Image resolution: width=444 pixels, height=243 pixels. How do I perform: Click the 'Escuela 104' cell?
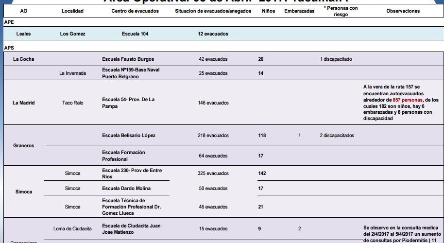pyautogui.click(x=135, y=34)
